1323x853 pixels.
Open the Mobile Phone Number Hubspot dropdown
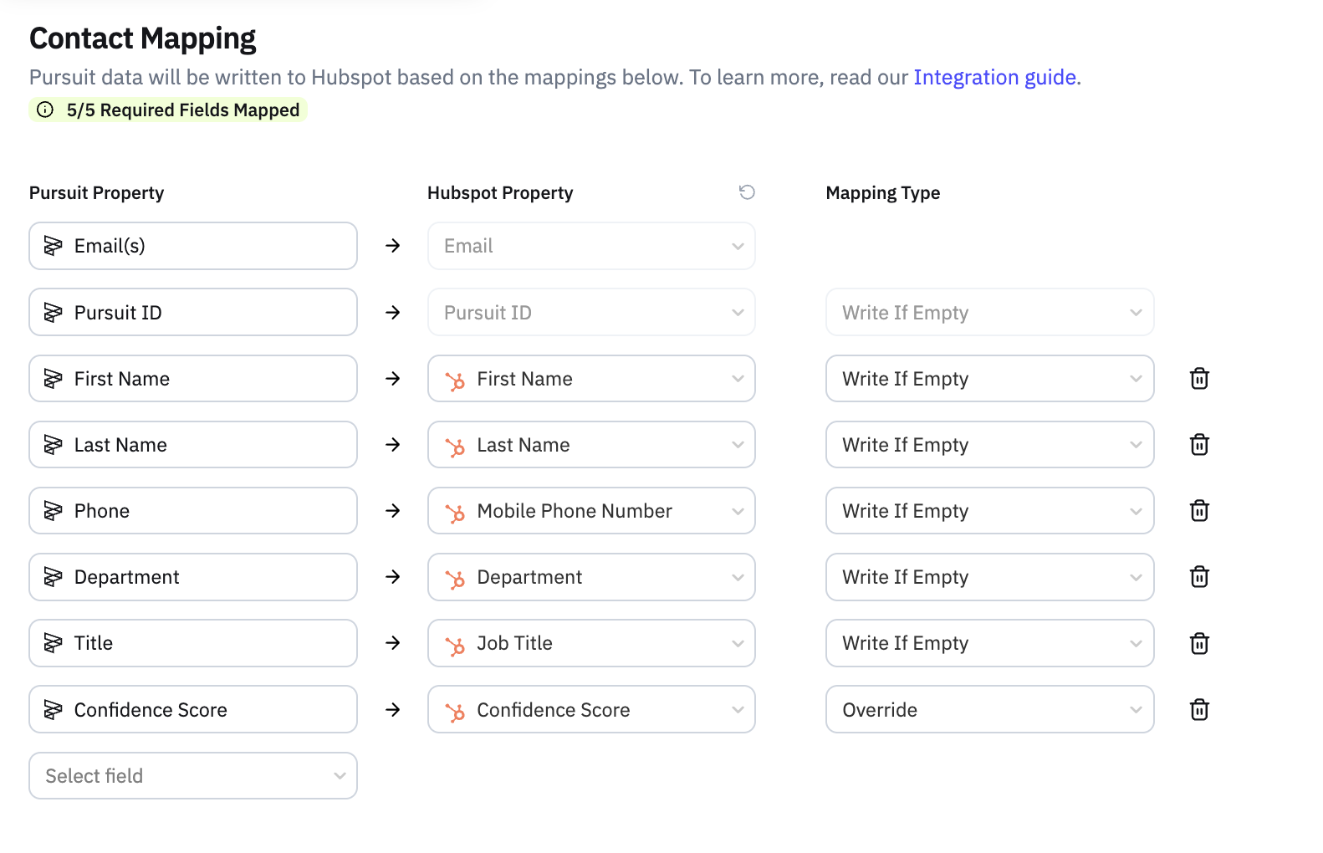click(591, 511)
